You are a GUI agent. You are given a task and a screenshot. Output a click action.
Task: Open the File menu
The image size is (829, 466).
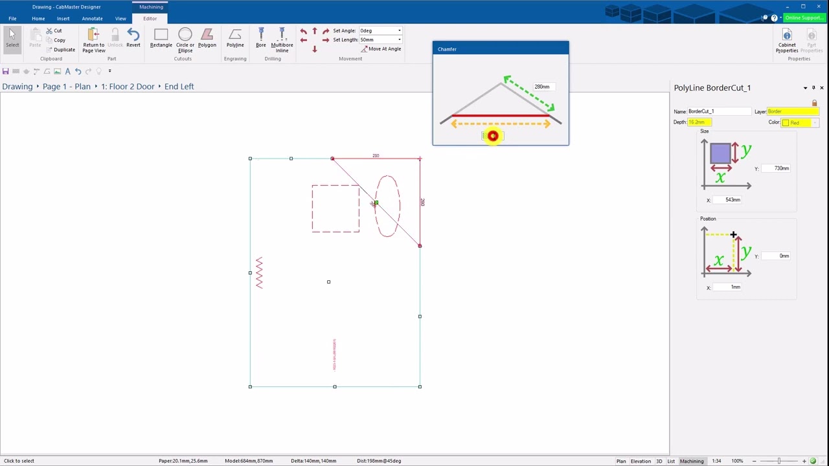12,18
